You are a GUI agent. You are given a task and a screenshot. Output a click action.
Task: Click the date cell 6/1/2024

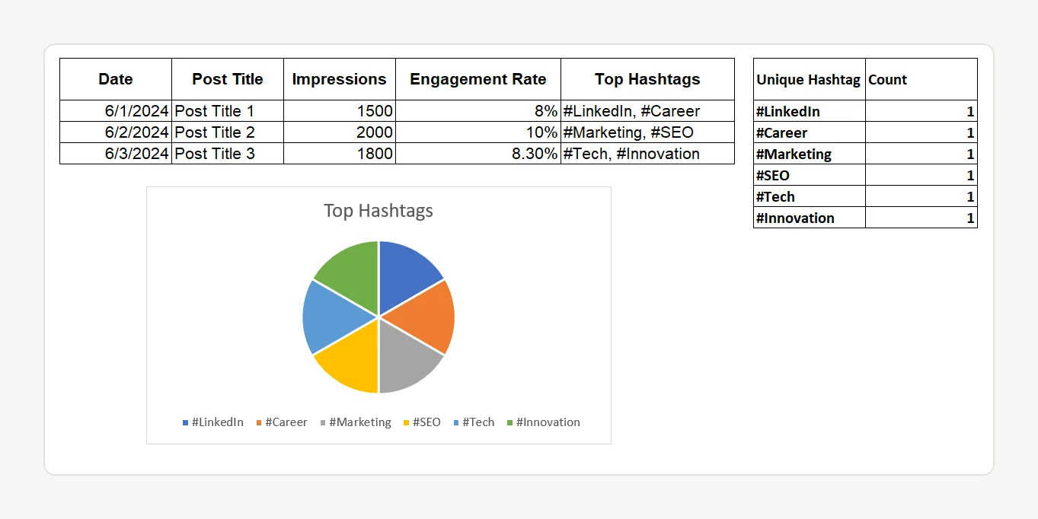(116, 111)
